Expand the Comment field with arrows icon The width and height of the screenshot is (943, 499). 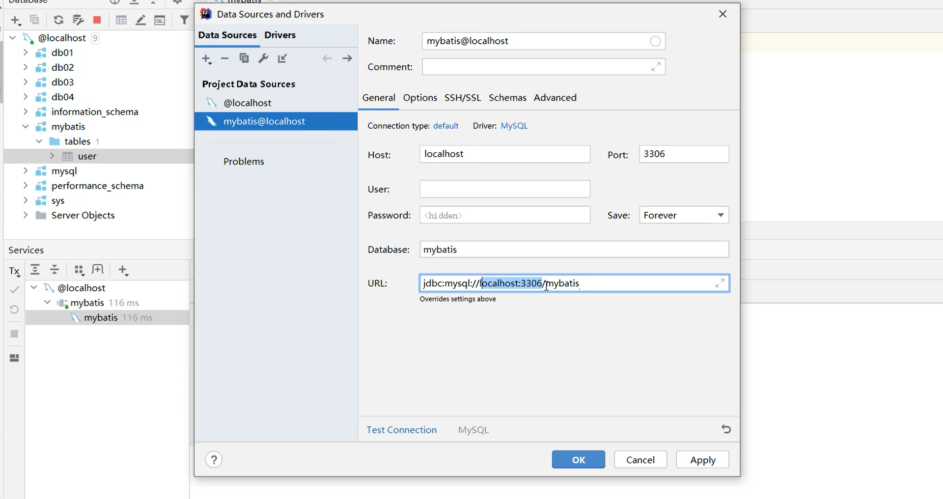coord(656,67)
